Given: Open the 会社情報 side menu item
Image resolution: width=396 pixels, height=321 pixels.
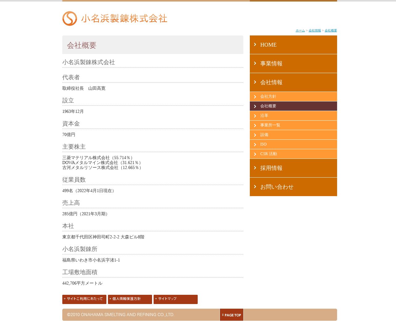Looking at the screenshot, I should coord(293,82).
